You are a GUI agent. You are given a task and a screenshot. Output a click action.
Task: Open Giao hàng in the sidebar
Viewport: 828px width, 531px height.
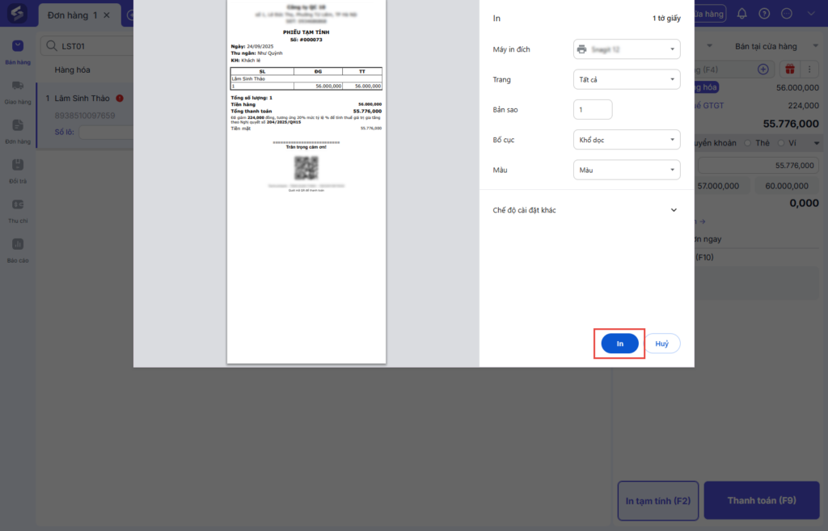pos(18,92)
